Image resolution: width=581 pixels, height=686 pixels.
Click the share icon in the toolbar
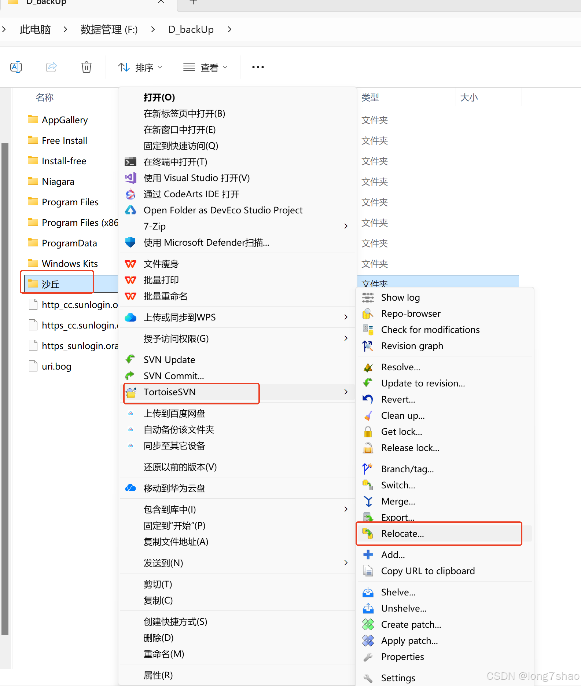click(51, 67)
